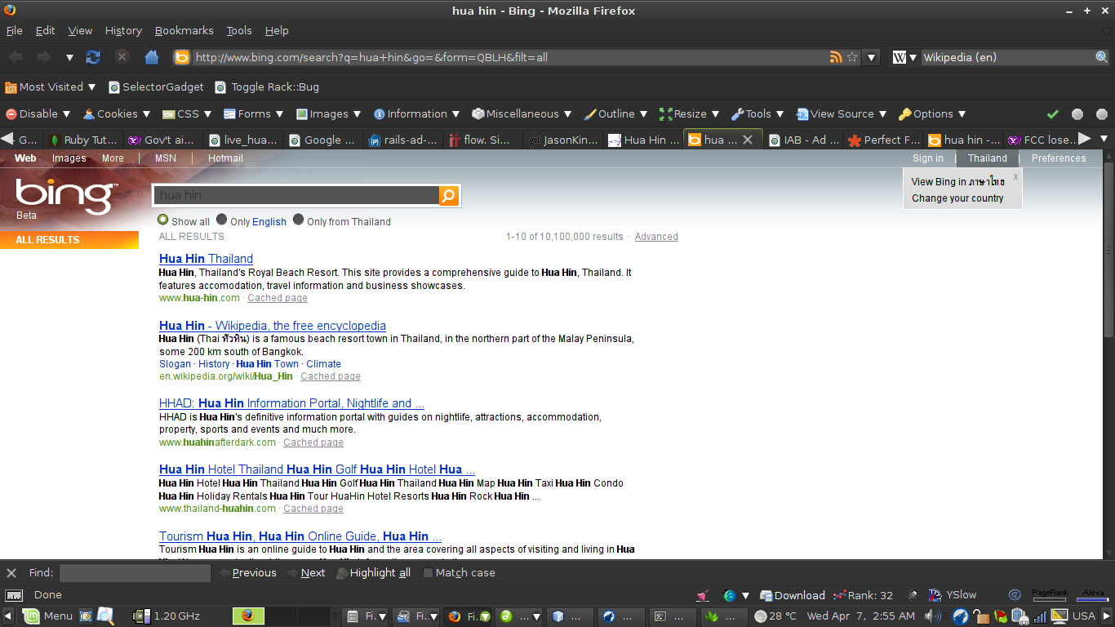1115x627 pixels.
Task: Switch to the Ruby Tut... tab
Action: (83, 140)
